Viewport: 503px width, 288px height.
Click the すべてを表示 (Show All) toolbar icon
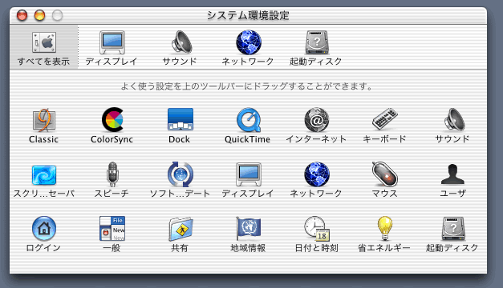coord(44,42)
